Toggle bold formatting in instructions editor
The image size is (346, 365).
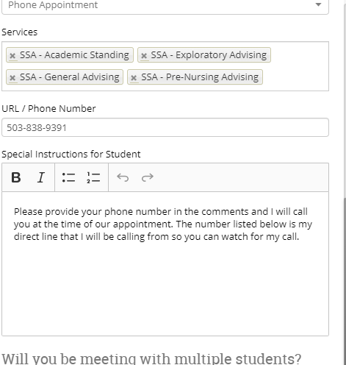(16, 177)
